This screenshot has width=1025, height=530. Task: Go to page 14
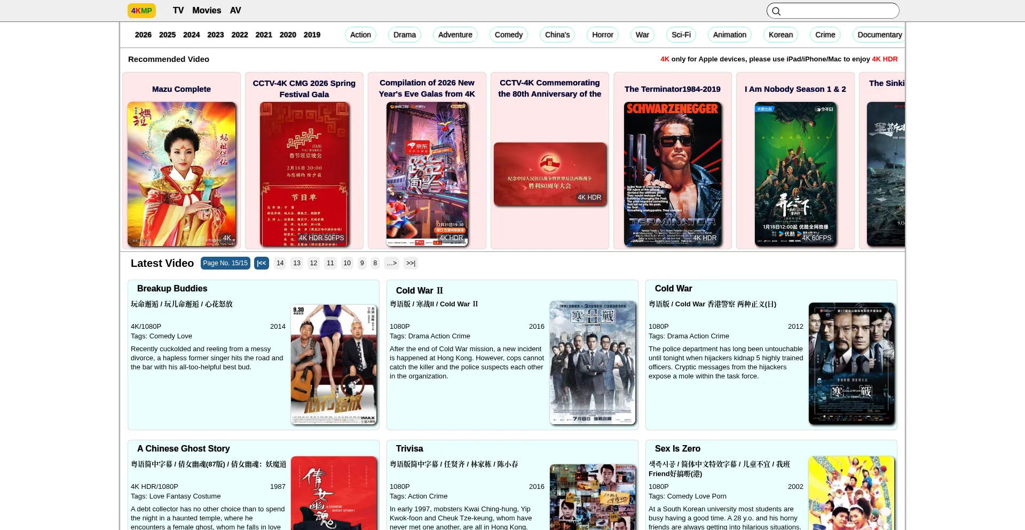tap(280, 263)
